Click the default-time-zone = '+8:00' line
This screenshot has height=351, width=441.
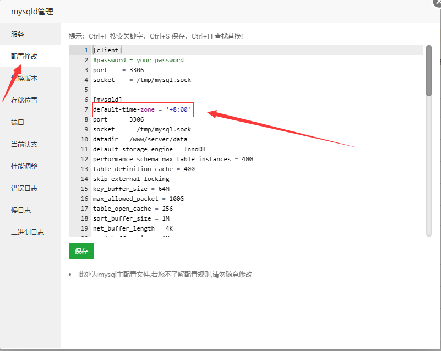142,109
